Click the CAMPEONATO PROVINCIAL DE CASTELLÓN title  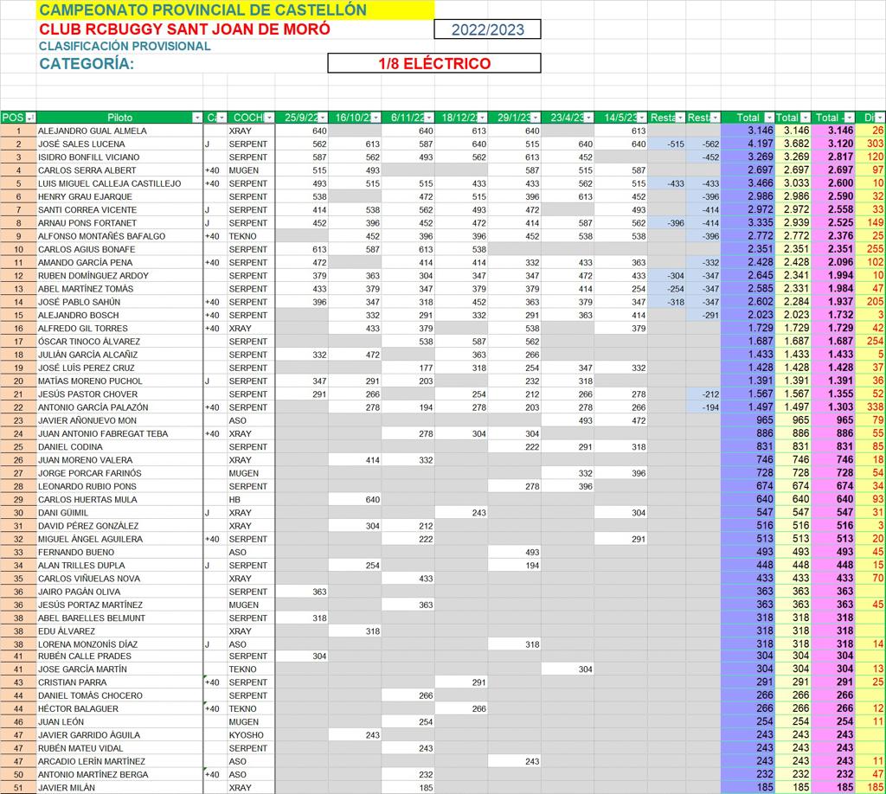pyautogui.click(x=202, y=10)
